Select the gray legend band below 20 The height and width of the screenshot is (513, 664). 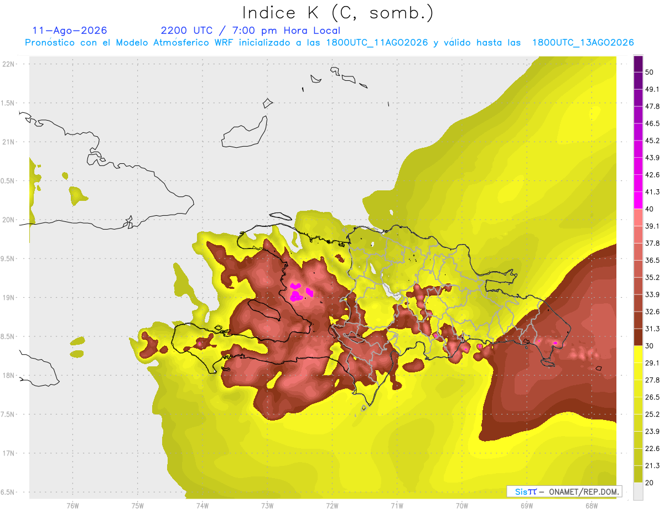(638, 491)
